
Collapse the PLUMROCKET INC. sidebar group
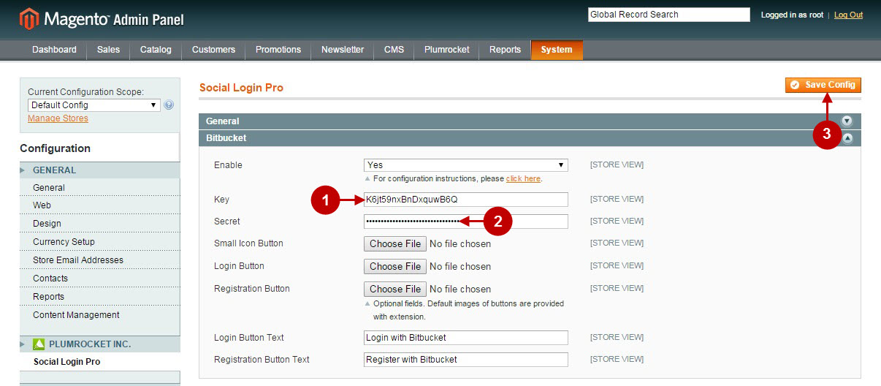point(99,344)
